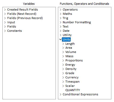114x102 pixels.
Task: Collapse the Units category chevron
Action: 61,39
